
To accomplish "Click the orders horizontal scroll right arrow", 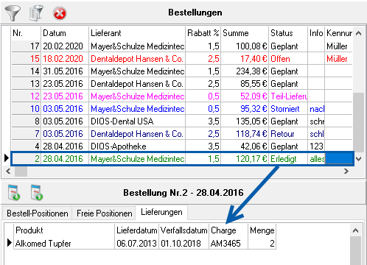I will (x=346, y=172).
